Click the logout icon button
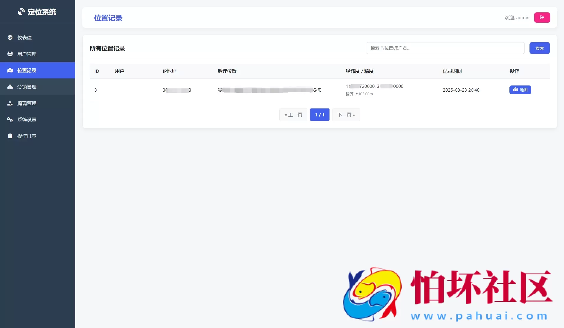 pyautogui.click(x=542, y=17)
